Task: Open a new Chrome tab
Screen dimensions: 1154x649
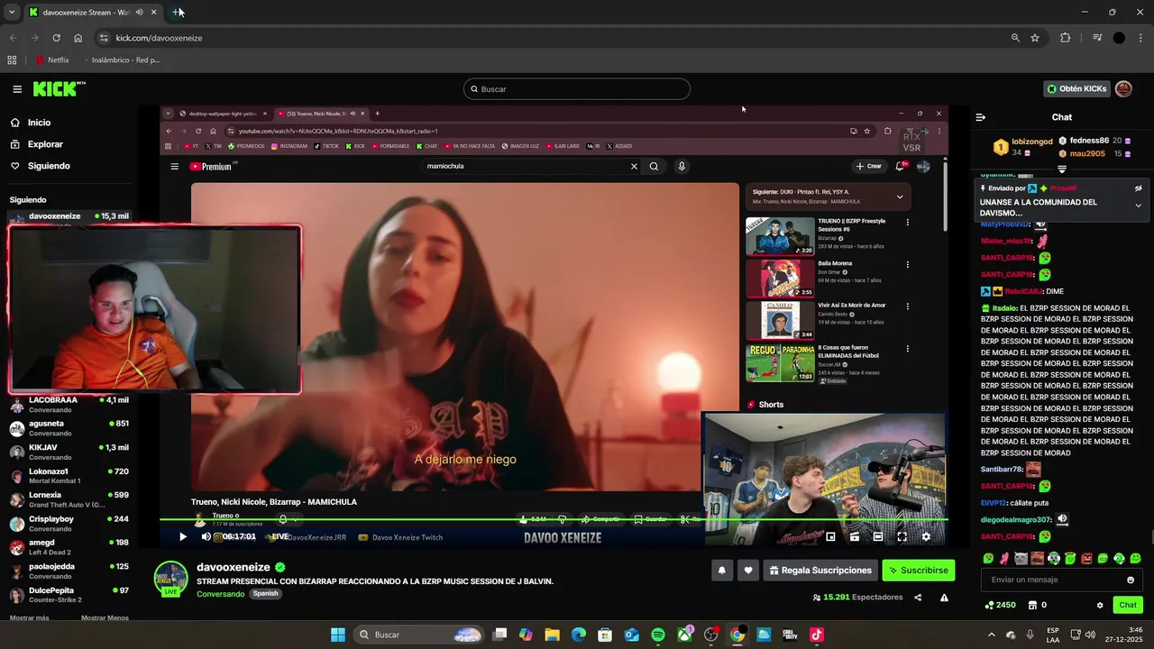Action: point(177,13)
